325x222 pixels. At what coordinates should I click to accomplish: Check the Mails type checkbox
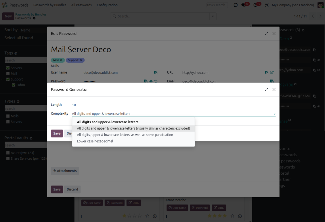click(8, 116)
